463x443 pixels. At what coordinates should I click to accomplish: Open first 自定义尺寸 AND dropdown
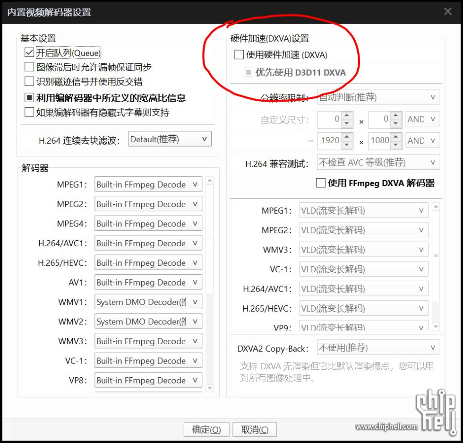pos(423,119)
